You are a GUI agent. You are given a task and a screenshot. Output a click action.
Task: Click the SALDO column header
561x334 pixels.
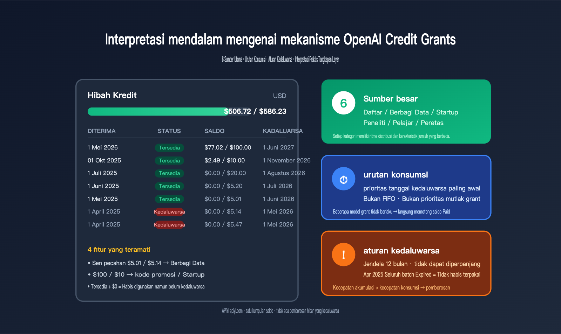coord(215,131)
